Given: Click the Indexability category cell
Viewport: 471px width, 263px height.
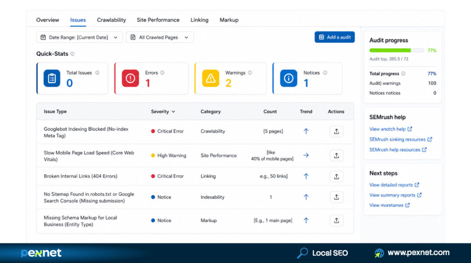Looking at the screenshot, I should click(x=213, y=197).
